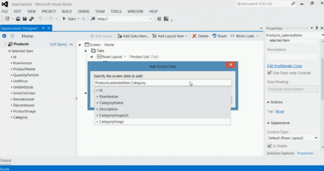324x171 pixels.
Task: Open the Products_selectedItem object dropdown
Action: [x=323, y=35]
